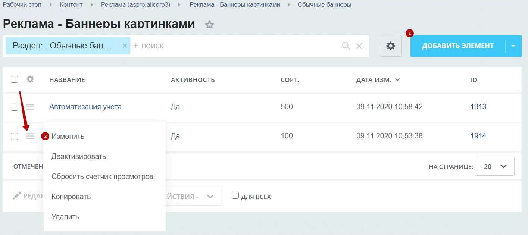Open ID link 1913
This screenshot has width=528, height=235.
478,107
